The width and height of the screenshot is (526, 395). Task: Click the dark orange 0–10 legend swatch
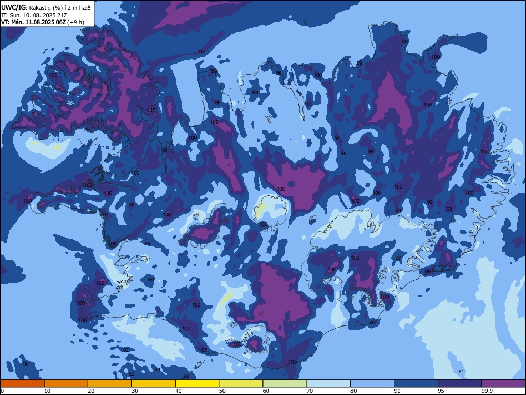pos(22,383)
